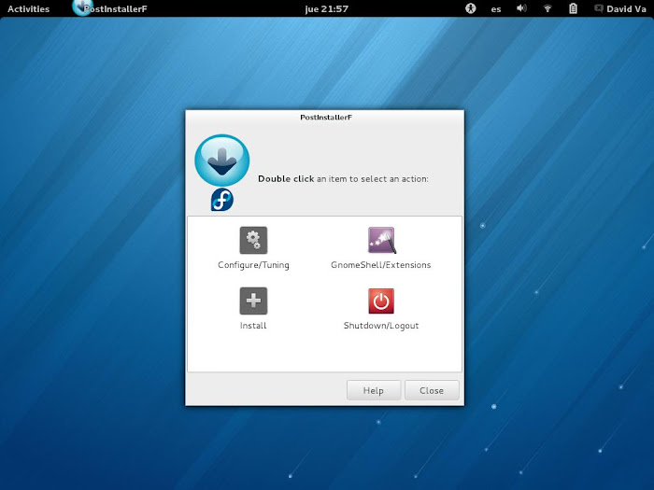Click the Close button
This screenshot has width=654, height=490.
pos(432,390)
